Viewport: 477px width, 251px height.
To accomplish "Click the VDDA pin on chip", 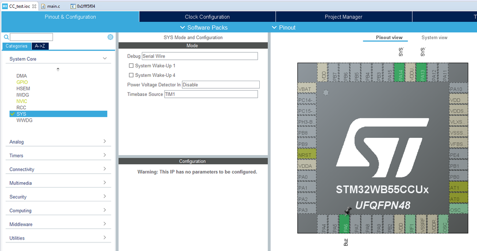I will (x=307, y=166).
